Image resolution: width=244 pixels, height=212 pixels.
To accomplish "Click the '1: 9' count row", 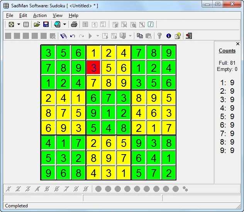I will [x=227, y=82].
